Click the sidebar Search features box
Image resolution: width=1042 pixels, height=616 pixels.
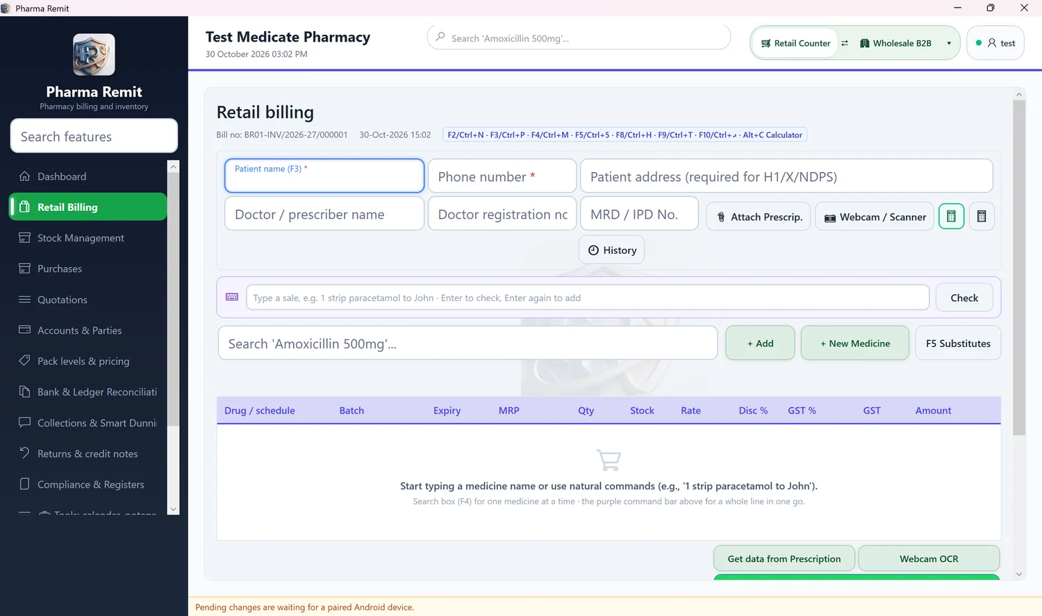(x=94, y=136)
